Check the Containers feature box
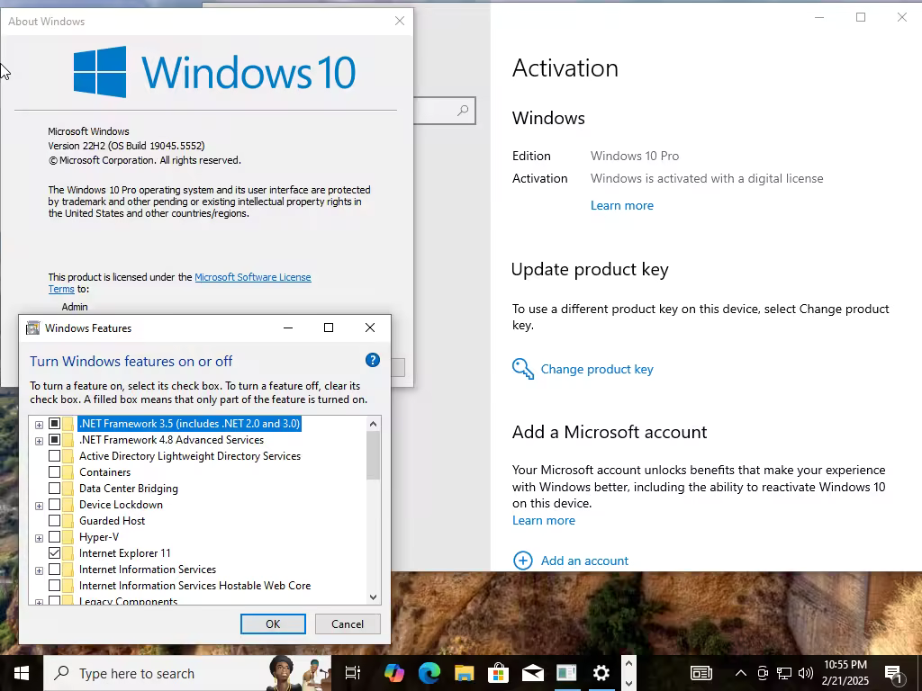Screen dimensions: 922x691 (x=54, y=471)
